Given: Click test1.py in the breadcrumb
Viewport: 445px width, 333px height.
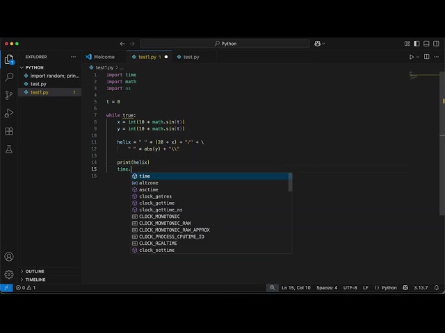Looking at the screenshot, I should pos(104,68).
